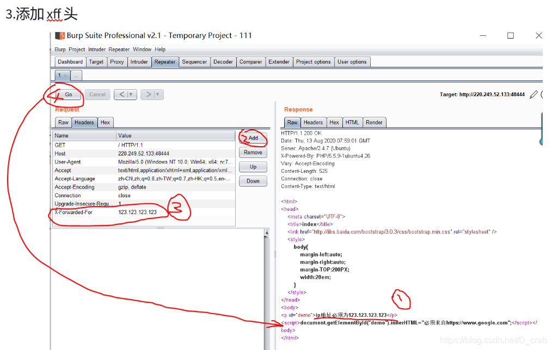This screenshot has width=552, height=350.
Task: Switch to the Dashboard tab
Action: click(x=70, y=62)
